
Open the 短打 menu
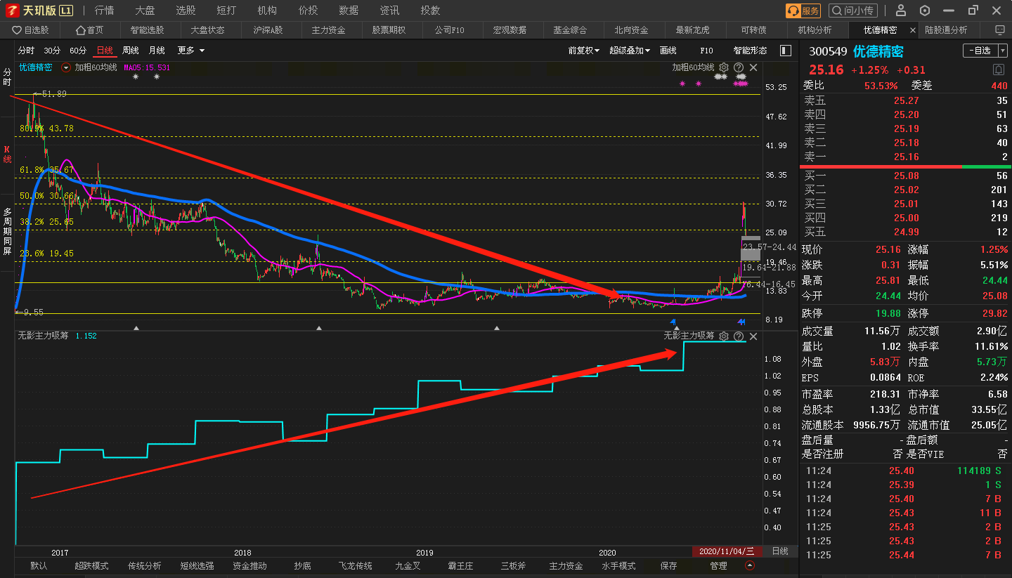pos(226,11)
